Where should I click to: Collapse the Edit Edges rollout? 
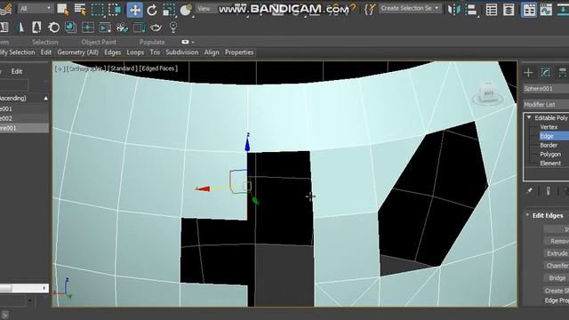527,215
